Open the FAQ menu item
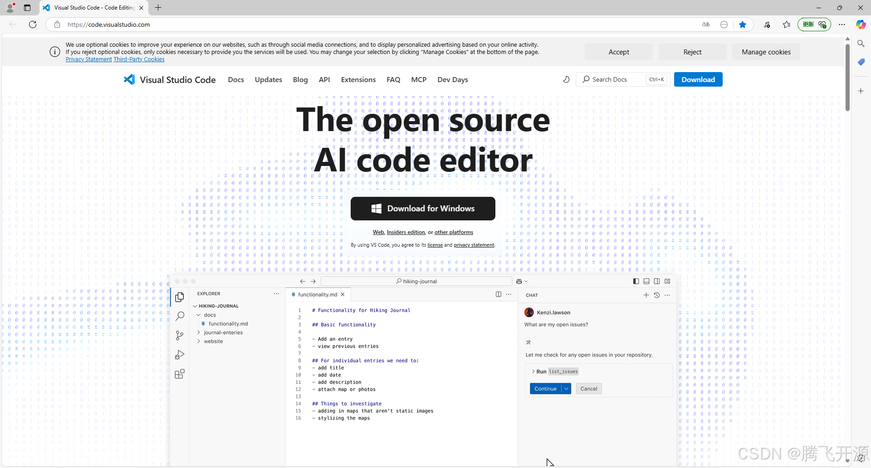The width and height of the screenshot is (871, 468). click(393, 79)
